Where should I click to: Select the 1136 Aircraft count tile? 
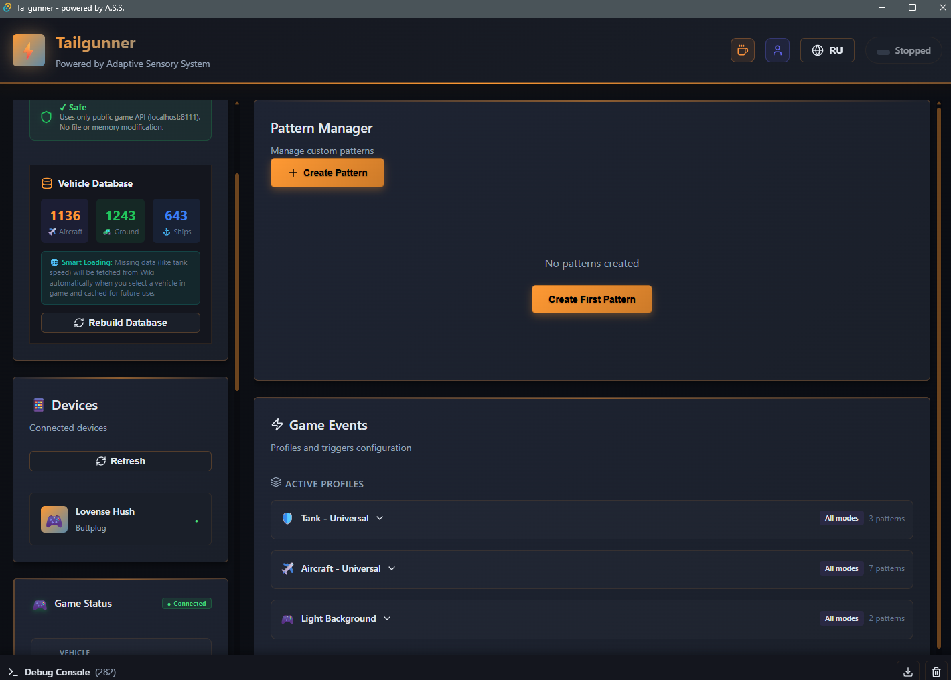[x=65, y=221]
